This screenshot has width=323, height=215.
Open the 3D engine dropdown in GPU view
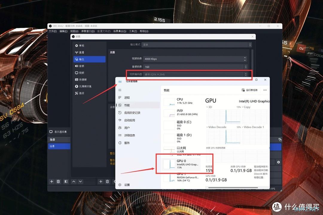[x=209, y=107]
